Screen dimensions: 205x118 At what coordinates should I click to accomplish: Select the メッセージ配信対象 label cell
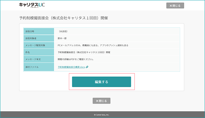point(39,45)
